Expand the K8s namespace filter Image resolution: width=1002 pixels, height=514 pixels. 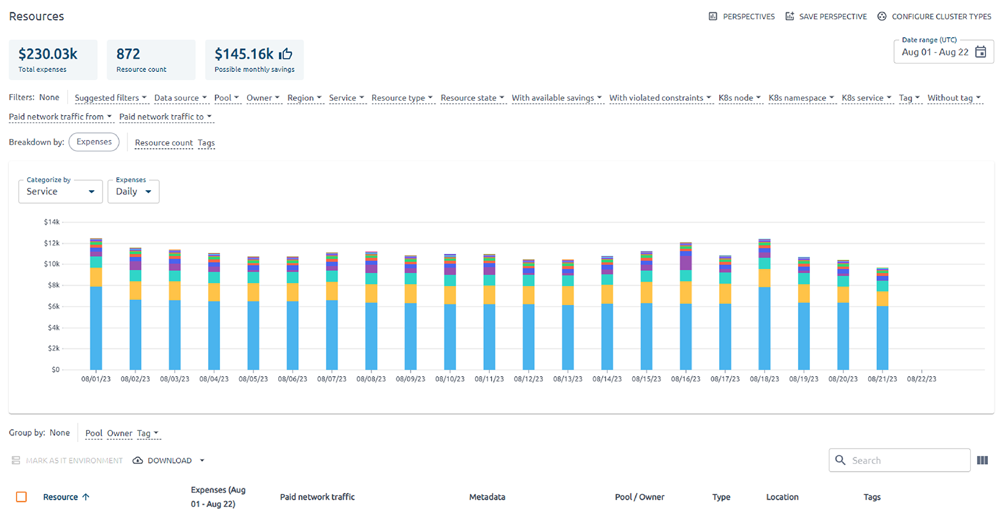click(802, 98)
